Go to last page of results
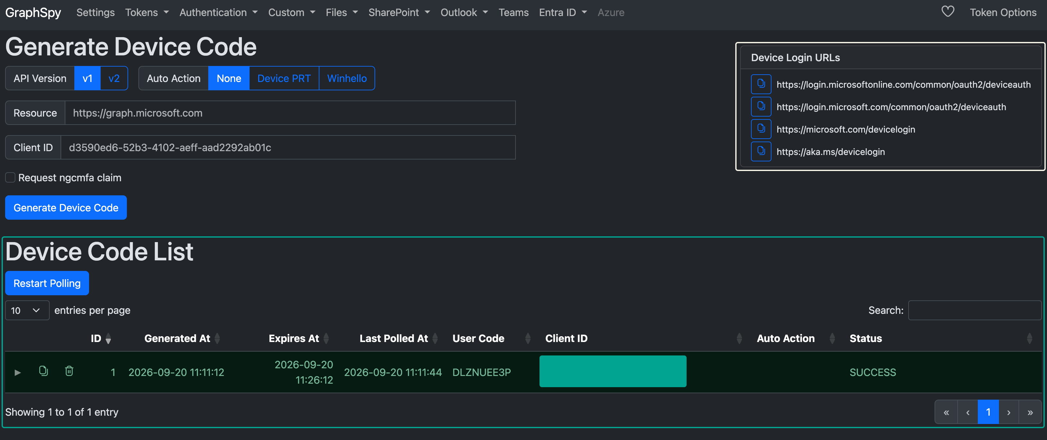 click(1030, 412)
